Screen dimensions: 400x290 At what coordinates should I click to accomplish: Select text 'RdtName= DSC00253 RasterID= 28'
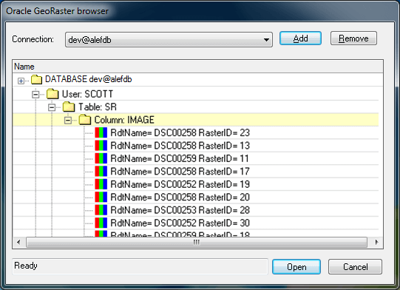[x=180, y=210]
